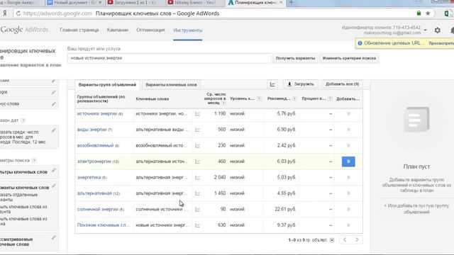Viewport: 454px width, 255px height.
Task: Open a new browser tab
Action: click(x=291, y=2)
